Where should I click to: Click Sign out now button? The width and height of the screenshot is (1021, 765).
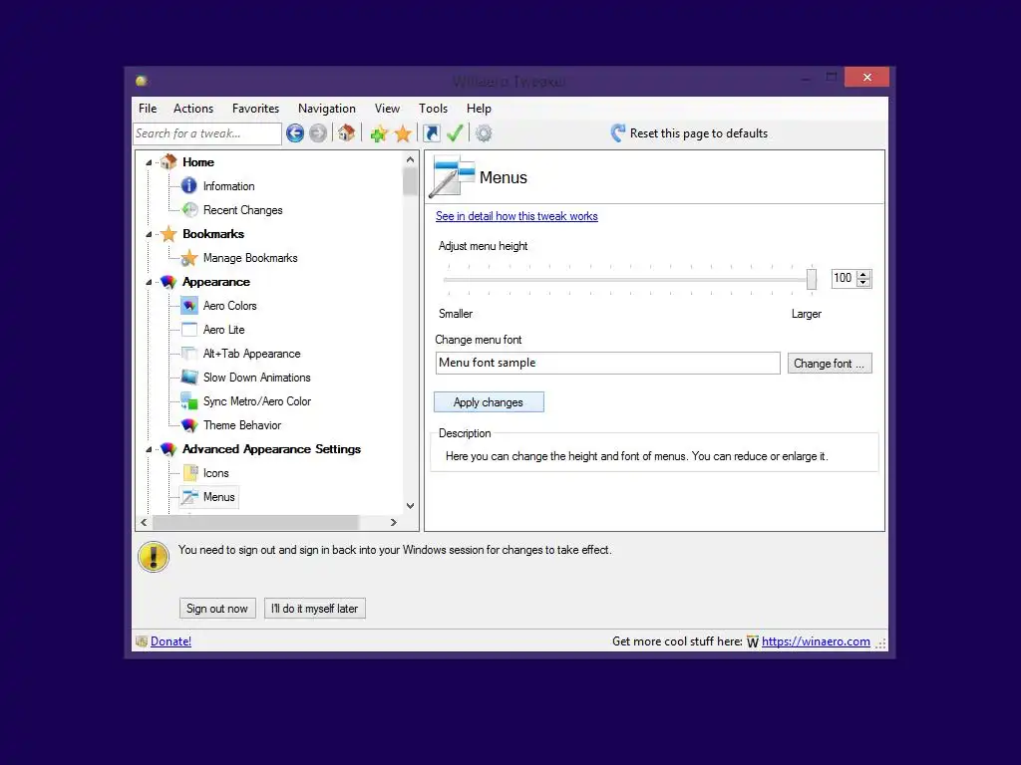[x=217, y=609]
